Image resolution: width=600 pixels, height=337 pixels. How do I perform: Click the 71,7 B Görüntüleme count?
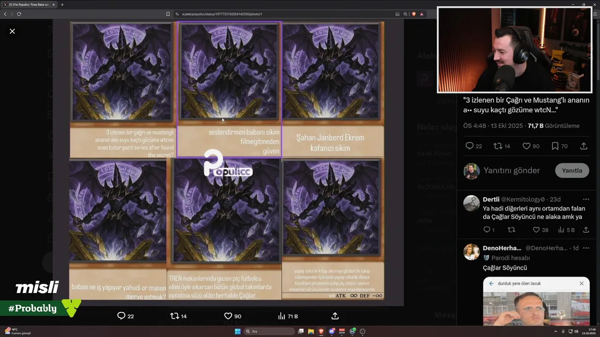(x=554, y=126)
